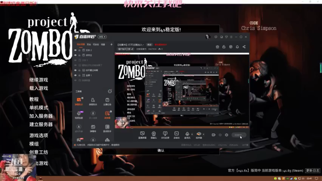Open the 主播任务 checklist tool
The image size is (322, 181).
pyautogui.click(x=107, y=101)
